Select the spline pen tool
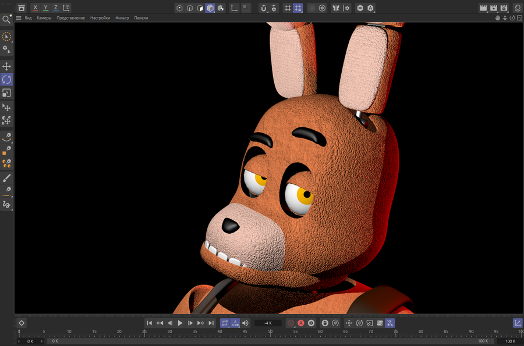524x346 pixels. [x=6, y=137]
